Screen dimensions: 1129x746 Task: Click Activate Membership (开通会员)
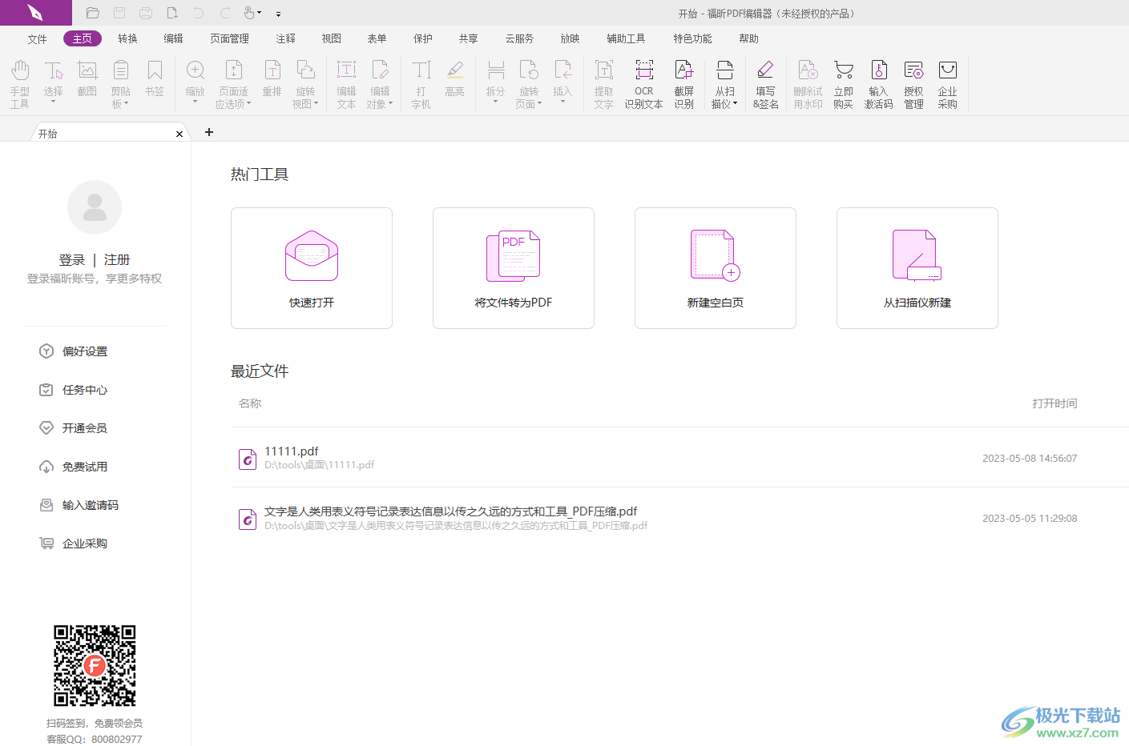(x=74, y=428)
